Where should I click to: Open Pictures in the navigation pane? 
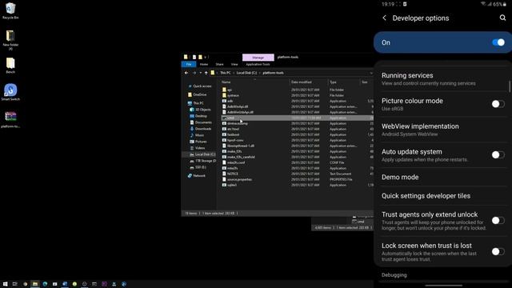tap(198, 142)
